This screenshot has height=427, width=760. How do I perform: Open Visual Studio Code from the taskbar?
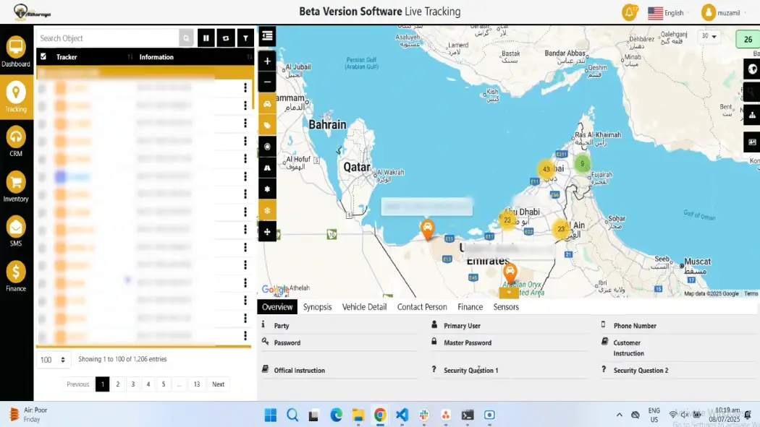402,415
